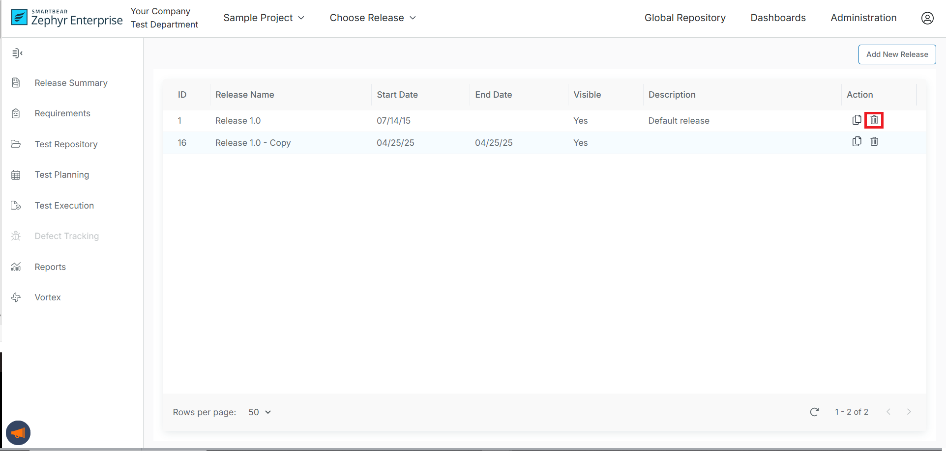Click the Add New Release button
946x451 pixels.
tap(897, 54)
